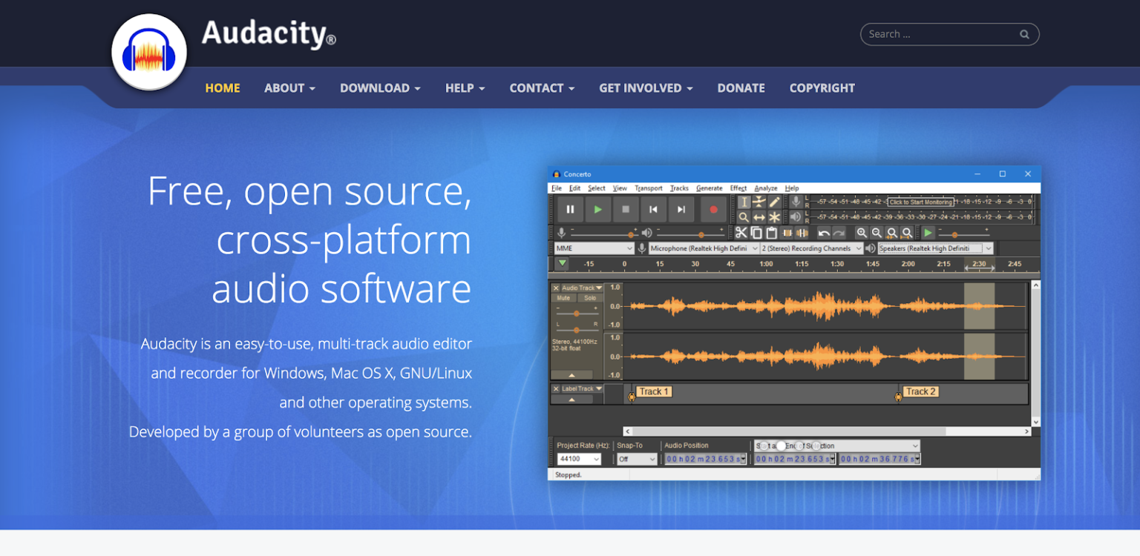Open the Generate menu
The image size is (1140, 556).
tap(710, 188)
